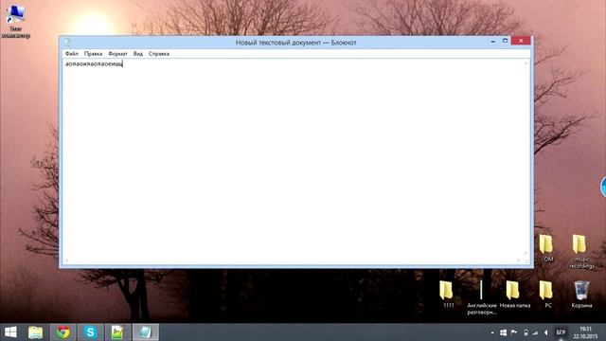Click the Notepad window resize grip
The width and height of the screenshot is (606, 341).
coord(526,261)
